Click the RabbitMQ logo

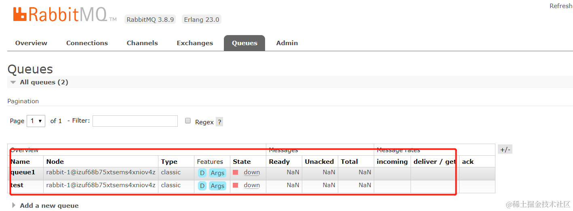(x=65, y=14)
